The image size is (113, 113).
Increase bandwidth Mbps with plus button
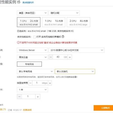point(50,83)
